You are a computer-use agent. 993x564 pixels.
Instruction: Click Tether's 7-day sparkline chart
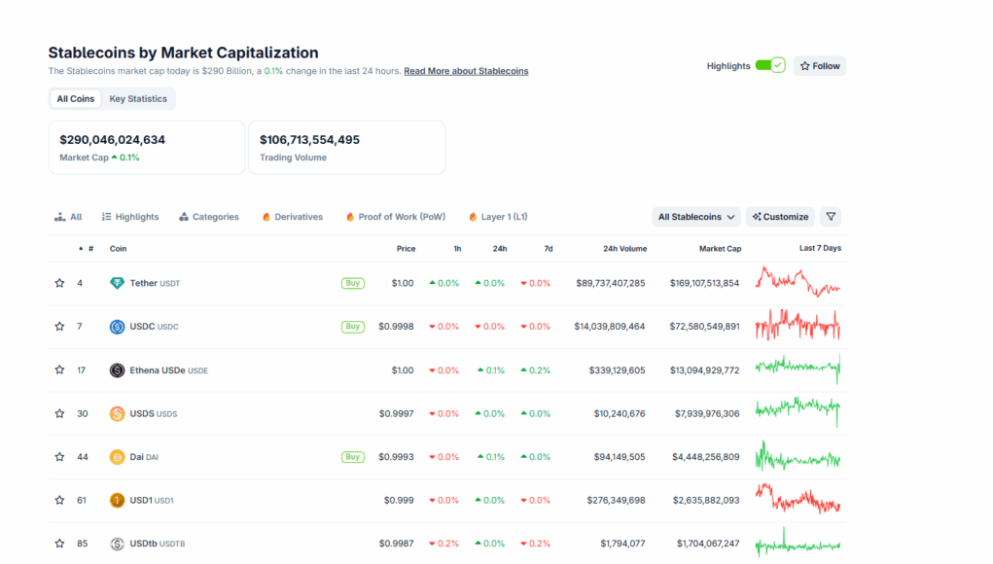tap(798, 282)
